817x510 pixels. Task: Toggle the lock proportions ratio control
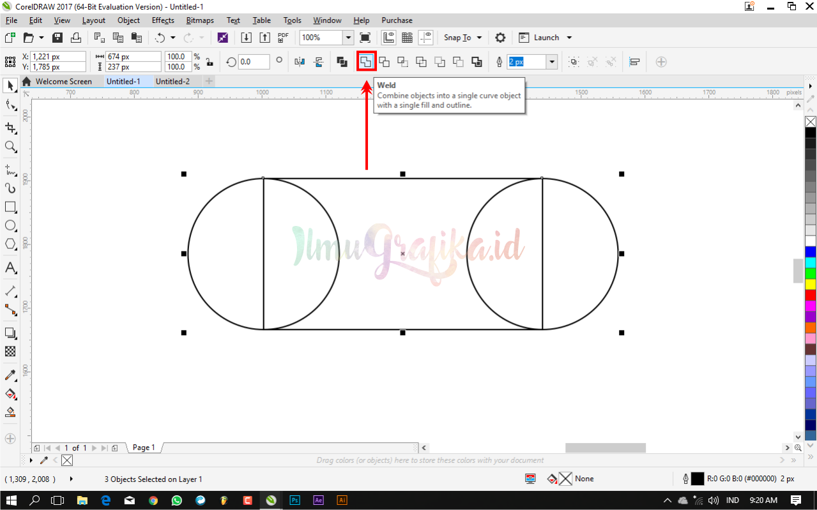pos(209,61)
